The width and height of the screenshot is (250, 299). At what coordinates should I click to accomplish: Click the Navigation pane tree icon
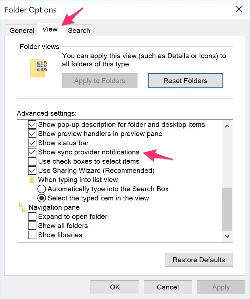(x=22, y=207)
